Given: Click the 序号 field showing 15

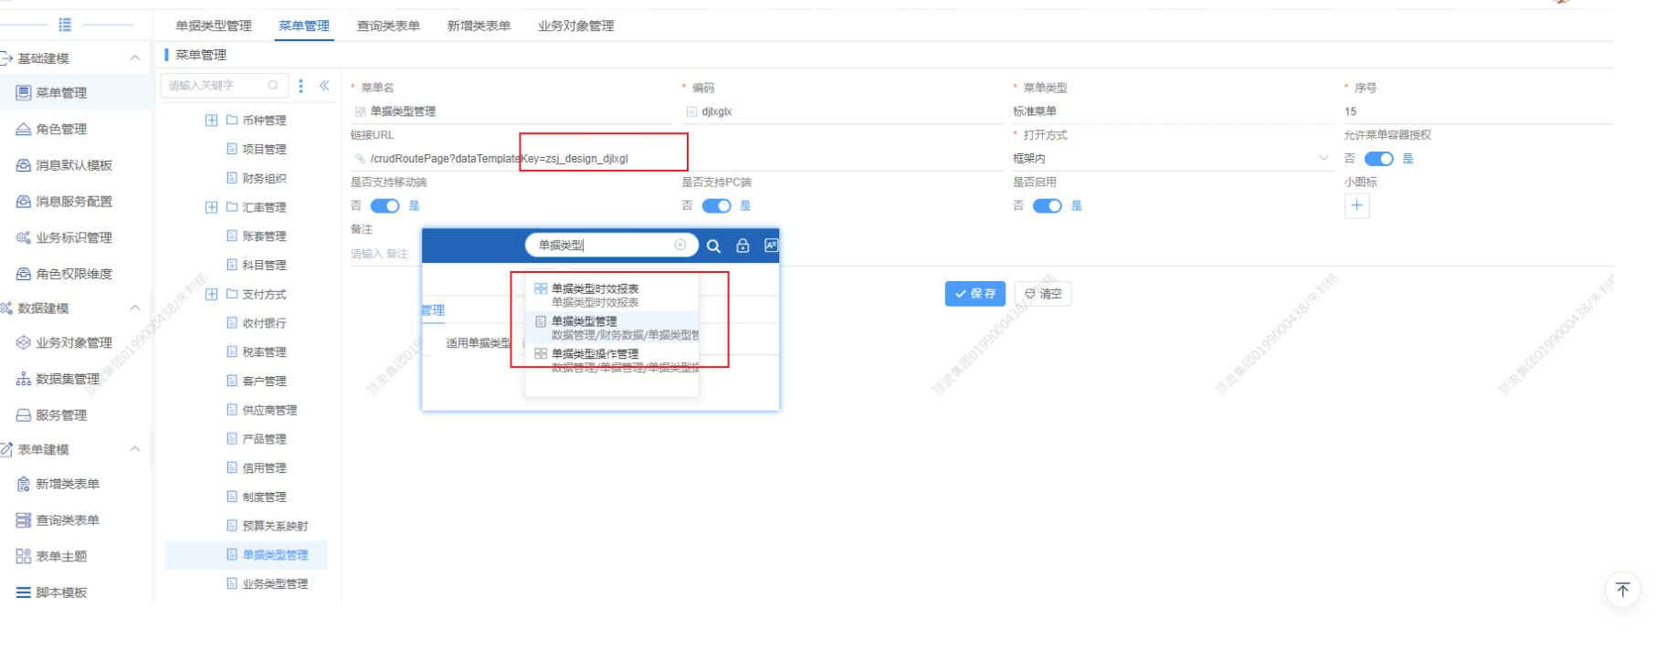Looking at the screenshot, I should 1478,111.
